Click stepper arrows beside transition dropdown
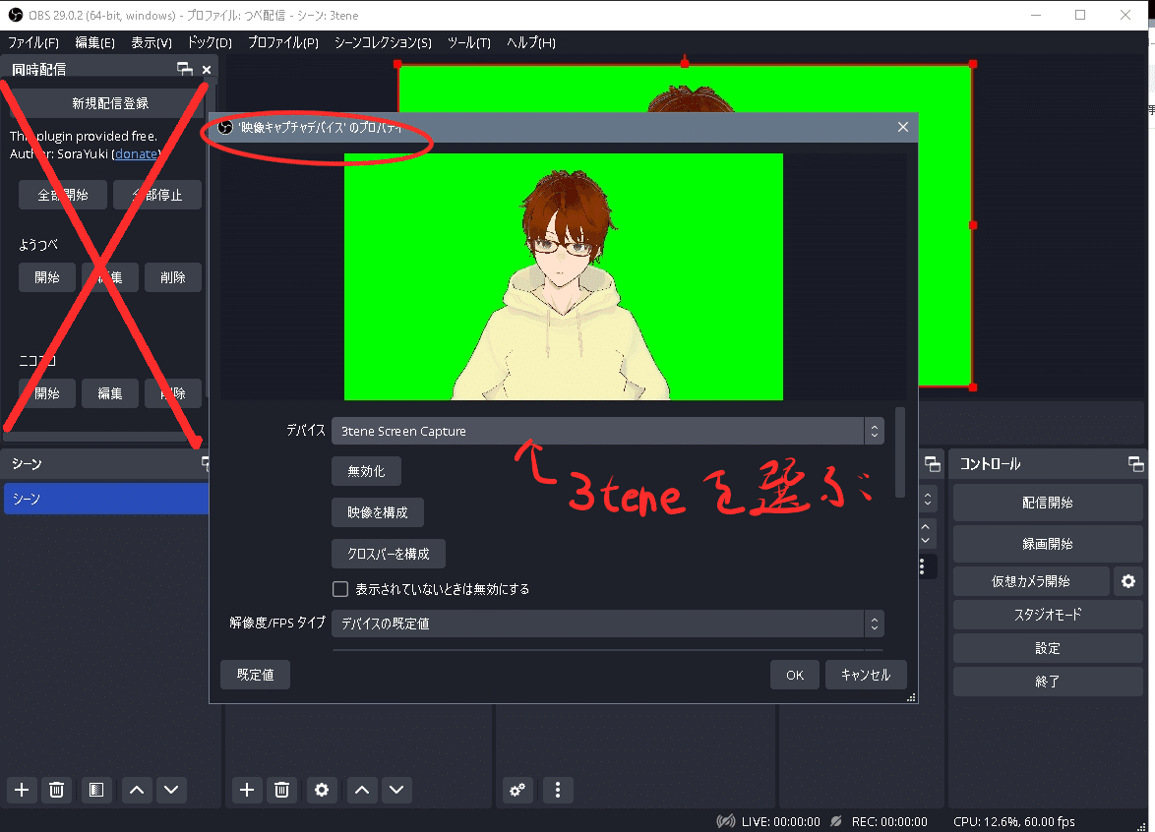The height and width of the screenshot is (832, 1155). [x=928, y=500]
